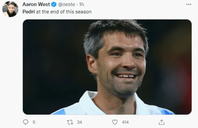The image size is (198, 128).
Task: Click the 1h timestamp
Action: 82,4
